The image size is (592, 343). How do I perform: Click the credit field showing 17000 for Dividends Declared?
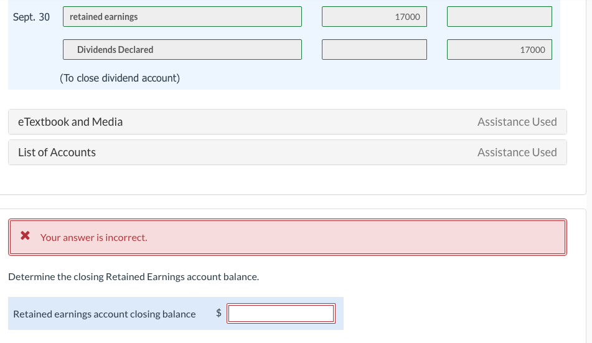click(499, 49)
